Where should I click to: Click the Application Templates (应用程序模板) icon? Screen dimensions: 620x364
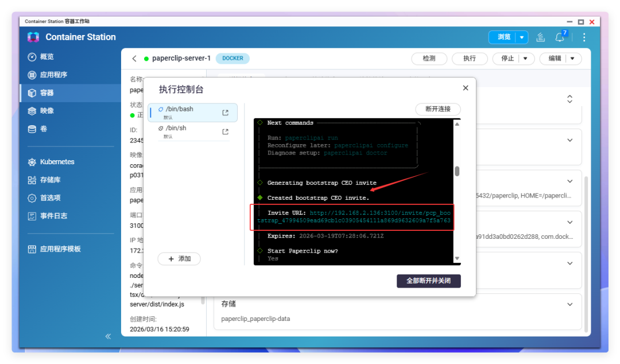click(x=32, y=249)
